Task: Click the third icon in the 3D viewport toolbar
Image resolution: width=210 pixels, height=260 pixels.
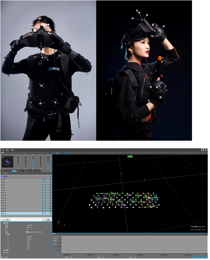Action: [x=61, y=153]
